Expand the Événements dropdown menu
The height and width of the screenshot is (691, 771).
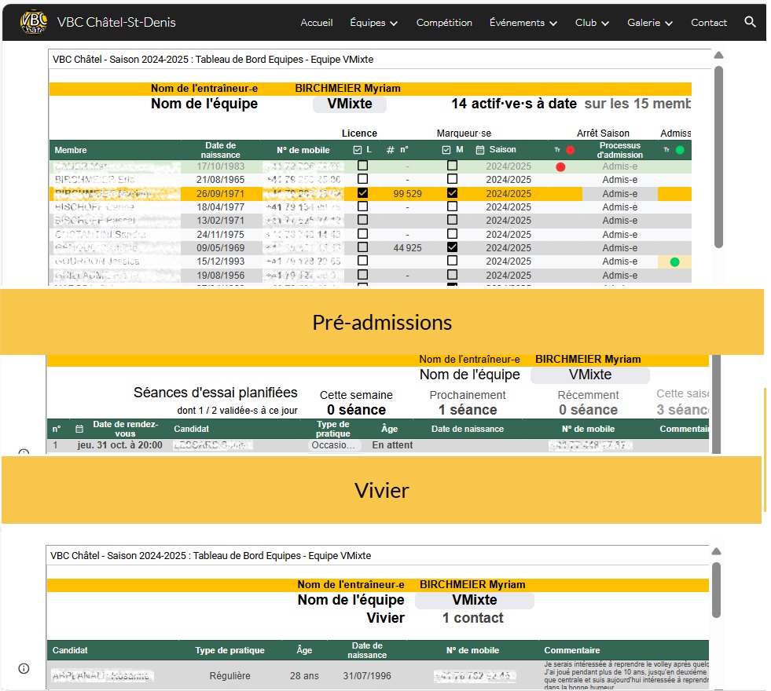(523, 23)
